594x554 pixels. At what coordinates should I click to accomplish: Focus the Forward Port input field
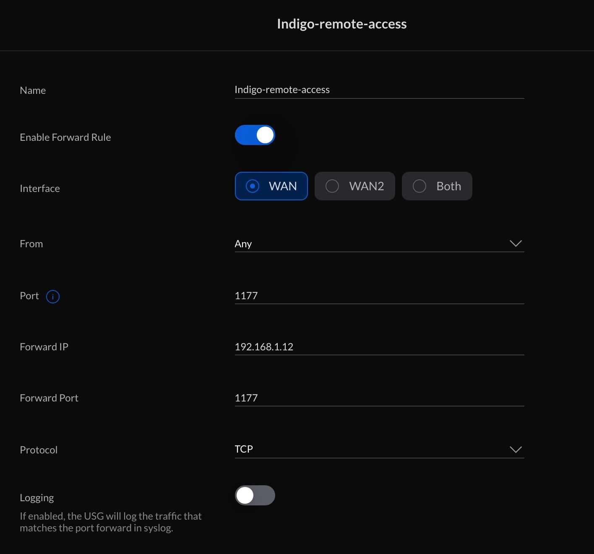point(379,398)
